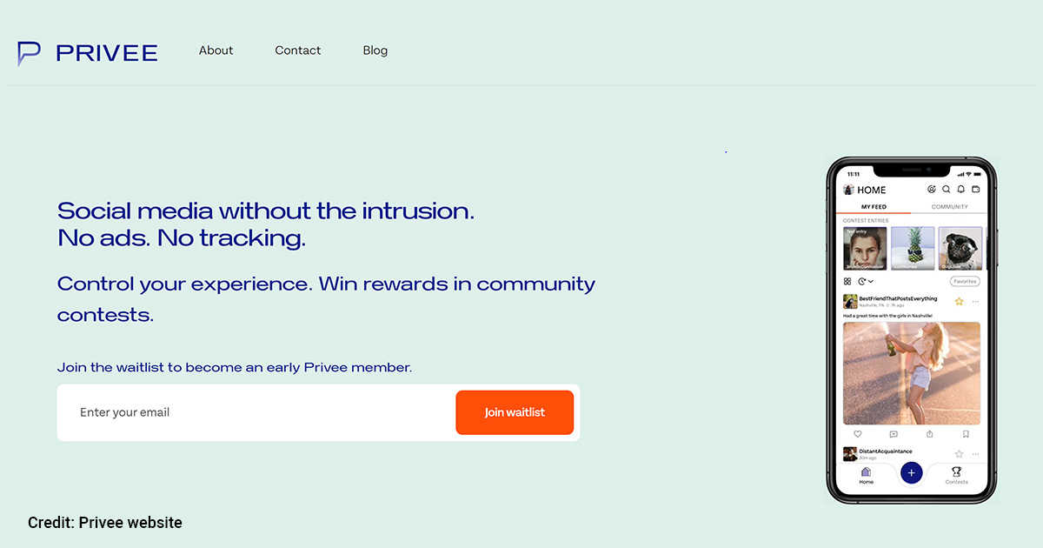Star DistantAcquaintance's post as favorite
Image resolution: width=1043 pixels, height=548 pixels.
coord(959,453)
